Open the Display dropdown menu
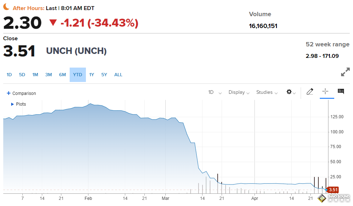 [x=239, y=92]
